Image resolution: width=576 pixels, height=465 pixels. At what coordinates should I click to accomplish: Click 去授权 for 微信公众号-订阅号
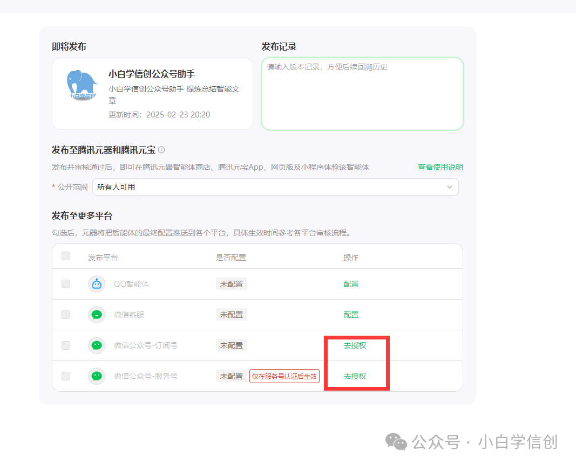pos(355,345)
